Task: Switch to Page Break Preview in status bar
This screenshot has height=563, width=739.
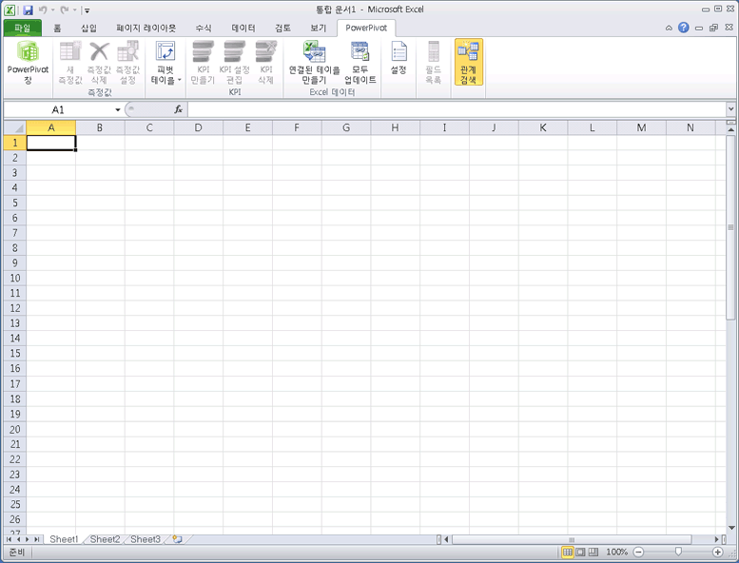Action: click(593, 552)
